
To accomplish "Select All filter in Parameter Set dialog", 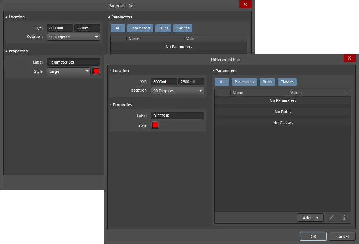I will pos(118,28).
